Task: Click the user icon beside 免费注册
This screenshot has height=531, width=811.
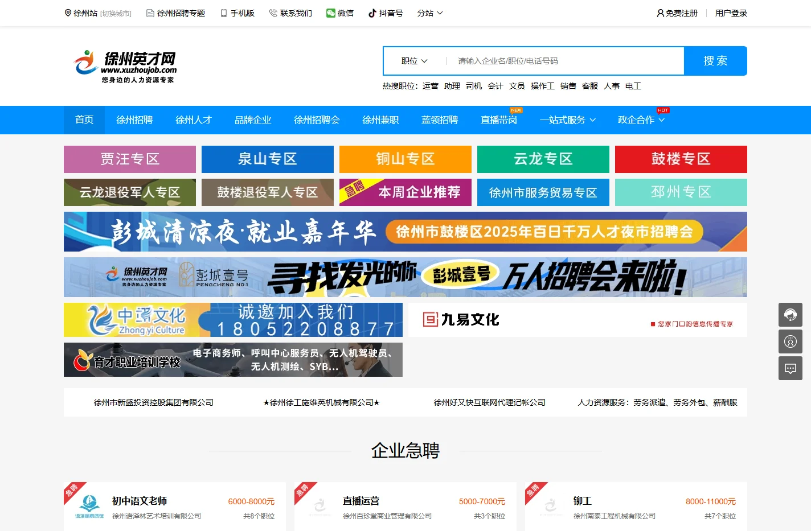Action: click(661, 13)
